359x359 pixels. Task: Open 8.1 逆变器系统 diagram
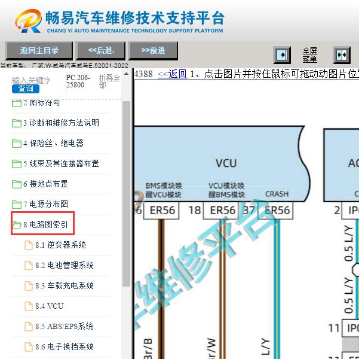pos(60,245)
